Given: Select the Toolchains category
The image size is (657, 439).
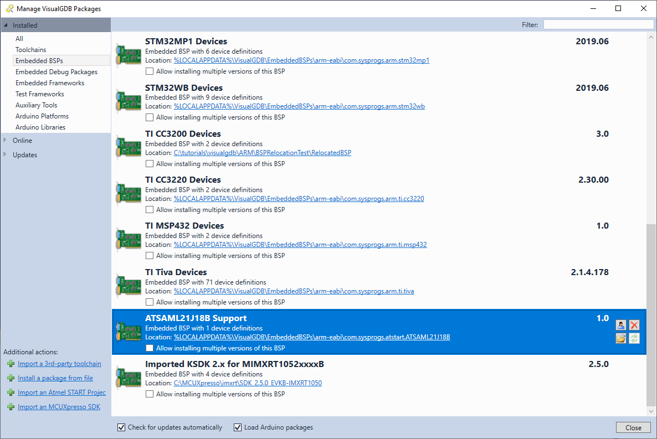Looking at the screenshot, I should click(x=30, y=49).
